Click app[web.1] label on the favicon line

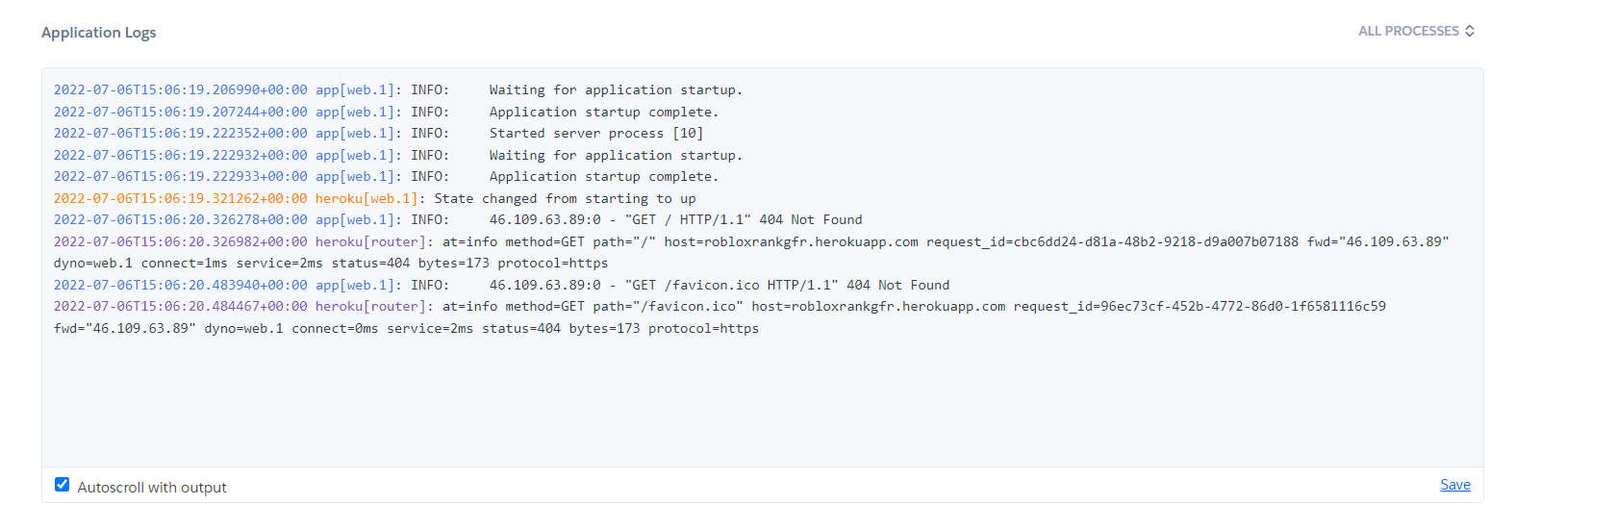coord(359,286)
